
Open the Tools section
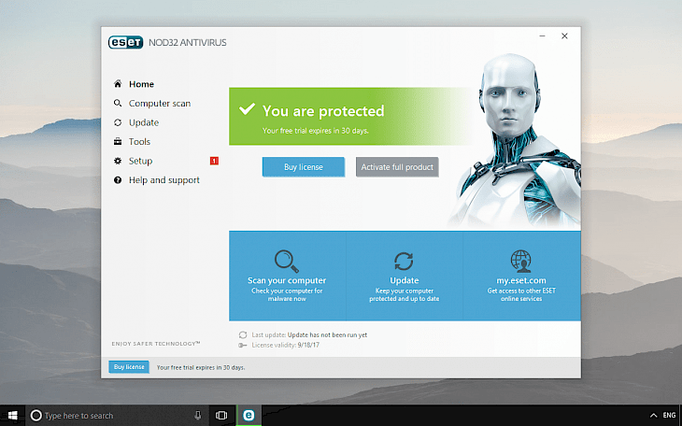coord(139,141)
